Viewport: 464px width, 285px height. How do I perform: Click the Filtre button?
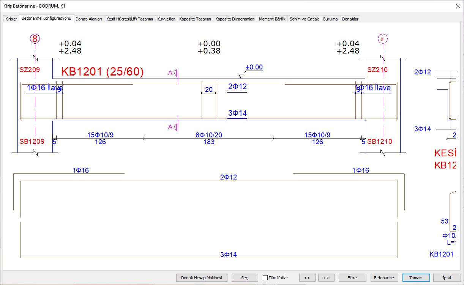352,278
